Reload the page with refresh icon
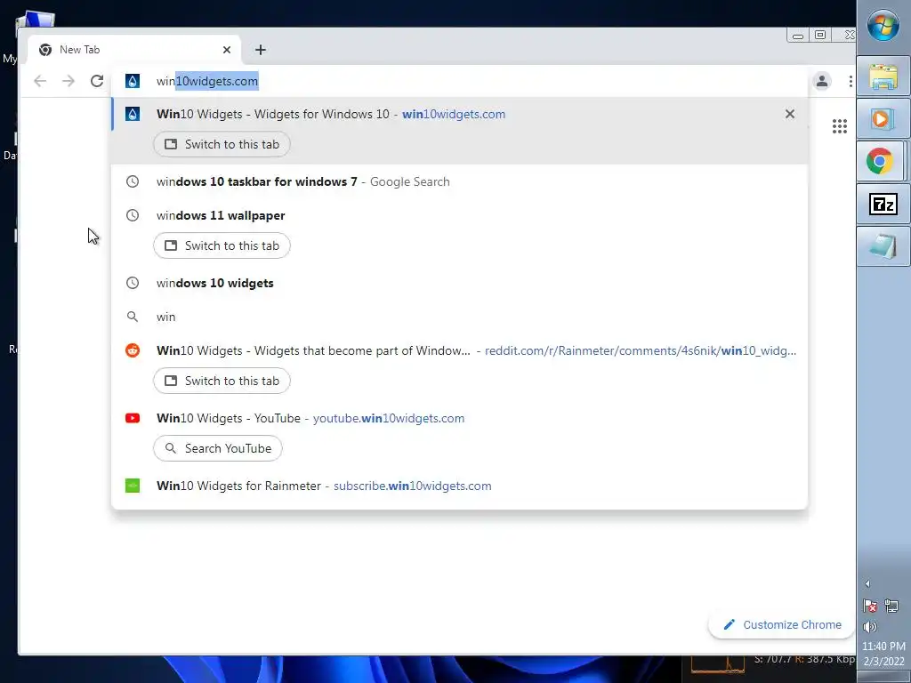The width and height of the screenshot is (911, 683). 97,81
